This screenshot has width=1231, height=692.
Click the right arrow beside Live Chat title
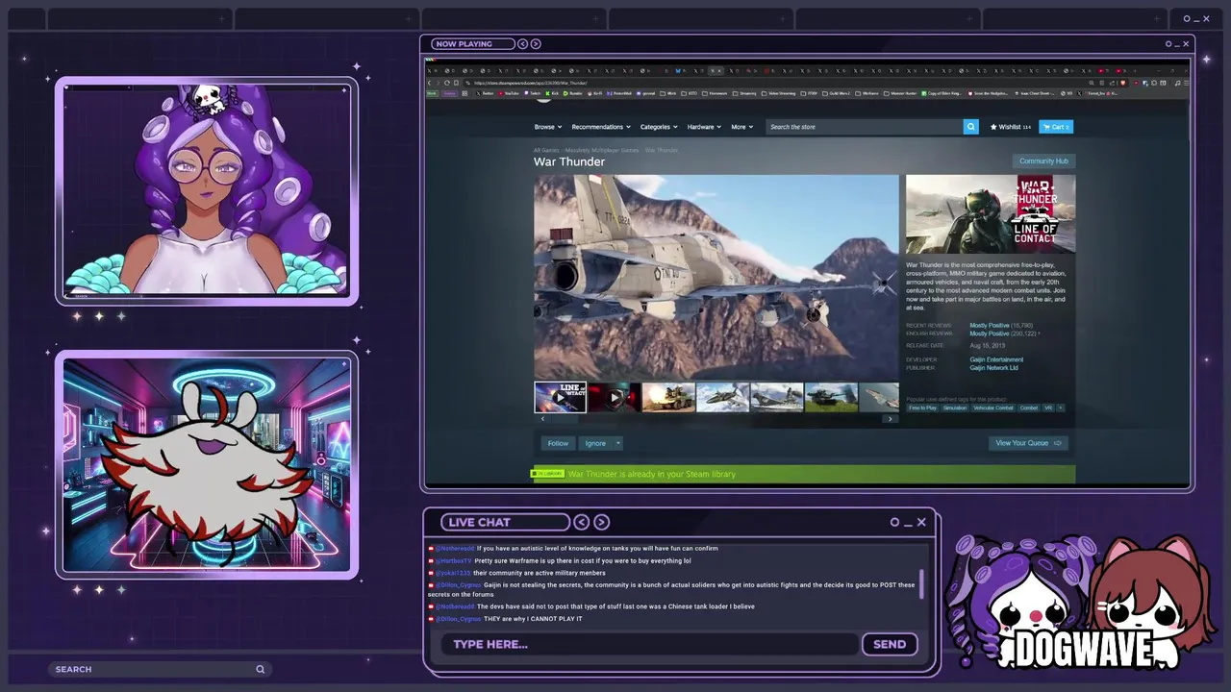601,522
